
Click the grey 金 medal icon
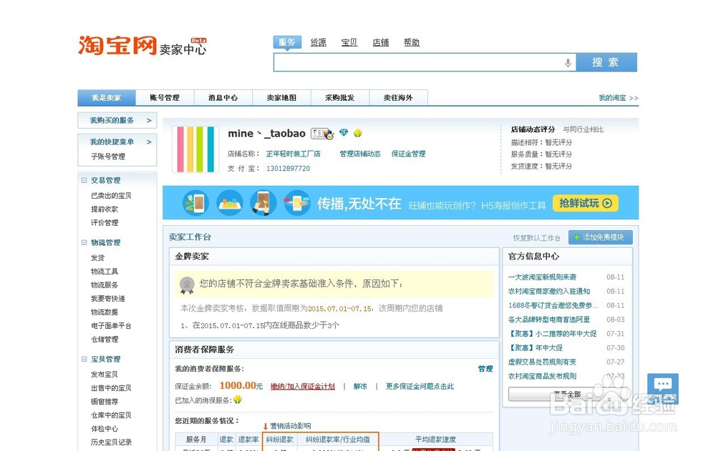click(x=187, y=285)
